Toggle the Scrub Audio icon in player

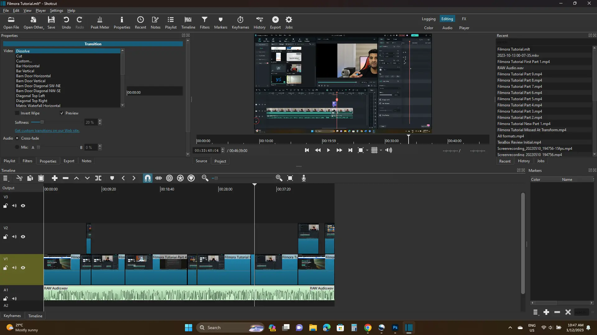coord(389,150)
